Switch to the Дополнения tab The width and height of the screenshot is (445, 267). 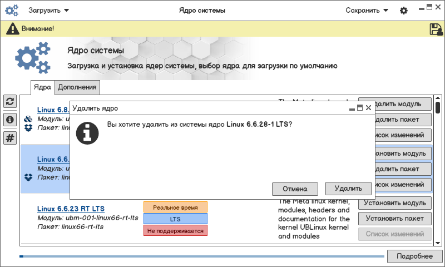(x=77, y=87)
